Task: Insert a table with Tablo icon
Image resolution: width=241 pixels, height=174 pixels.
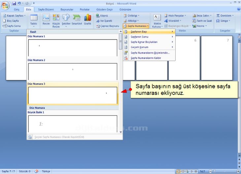Action: tap(34, 20)
